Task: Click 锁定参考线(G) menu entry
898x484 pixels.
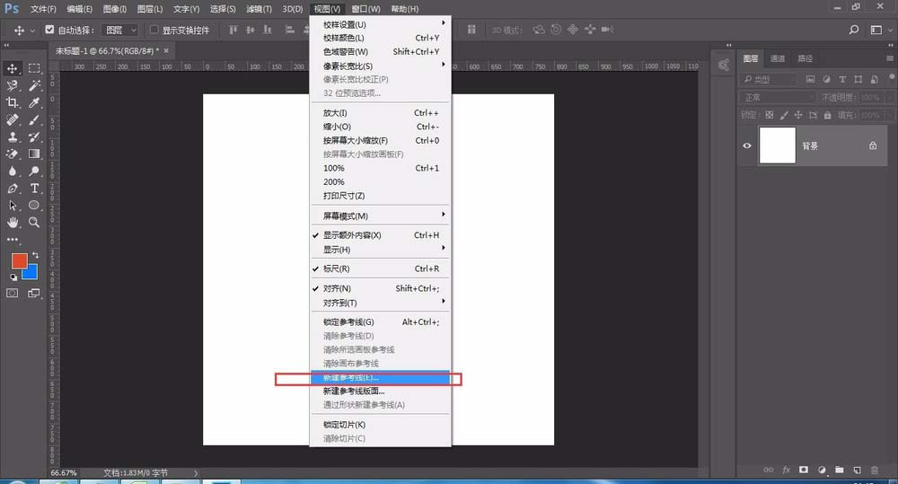Action: pos(348,321)
